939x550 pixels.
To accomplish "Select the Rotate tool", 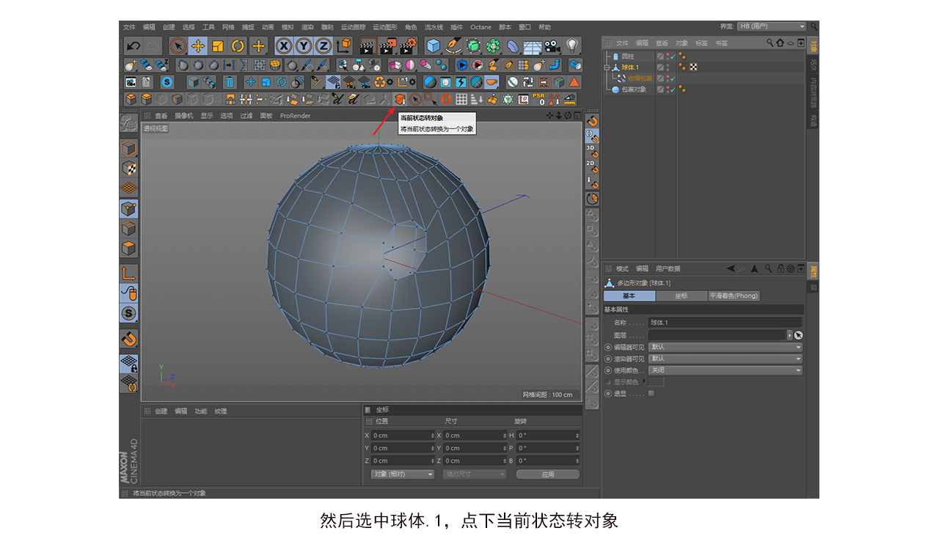I will [238, 46].
